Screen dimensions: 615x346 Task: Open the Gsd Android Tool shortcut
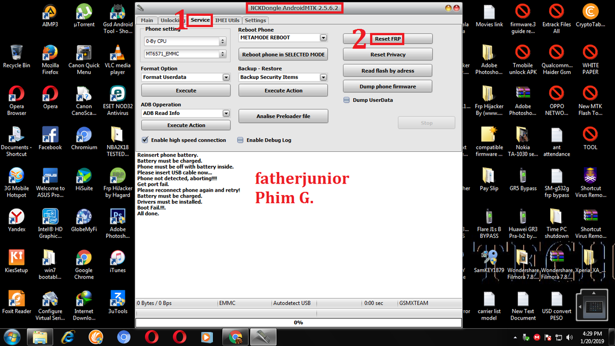[x=118, y=19]
